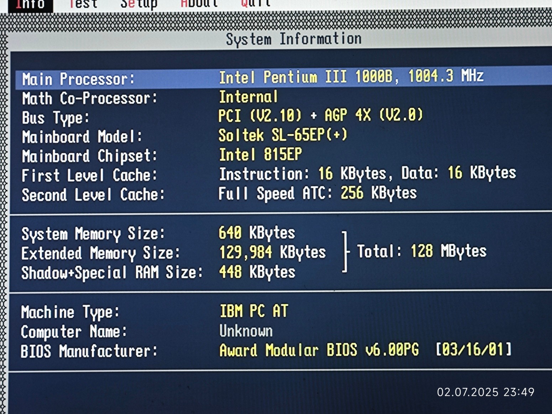
Task: Click the BIOS date [03/16/01]
Action: [x=474, y=349]
